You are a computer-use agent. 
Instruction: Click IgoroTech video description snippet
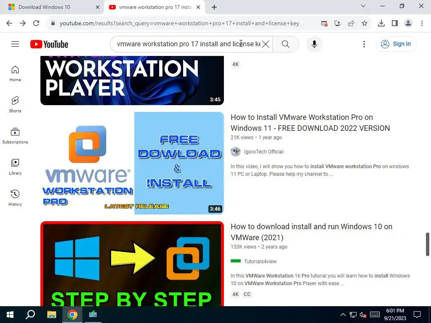(320, 170)
